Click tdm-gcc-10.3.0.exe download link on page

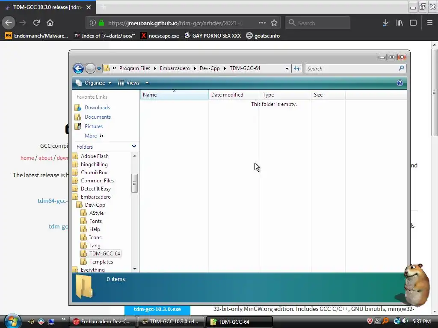pyautogui.click(x=157, y=309)
